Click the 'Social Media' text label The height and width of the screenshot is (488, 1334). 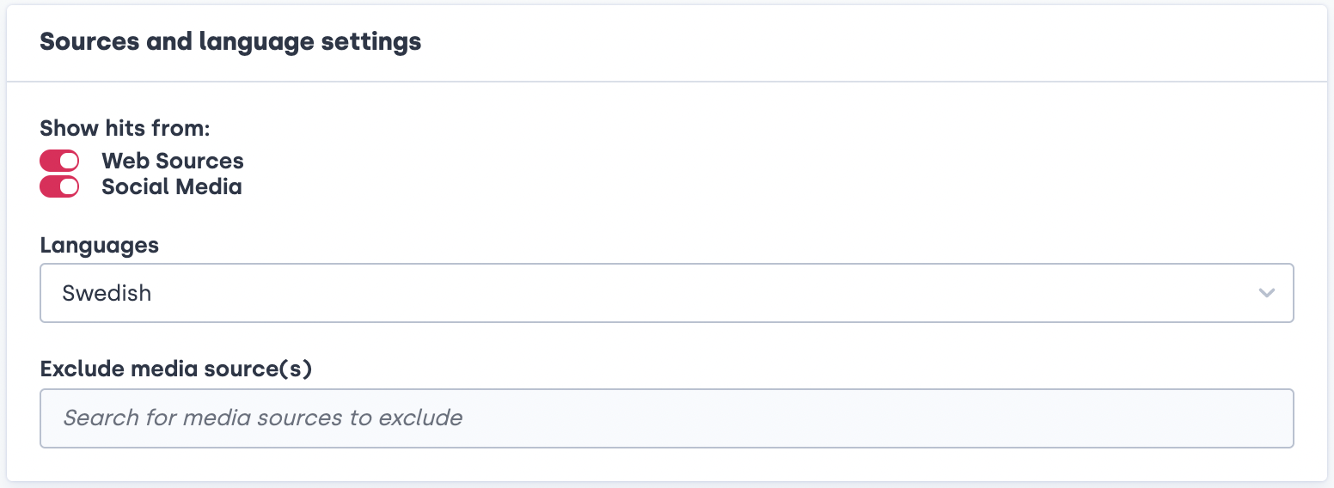coord(171,186)
